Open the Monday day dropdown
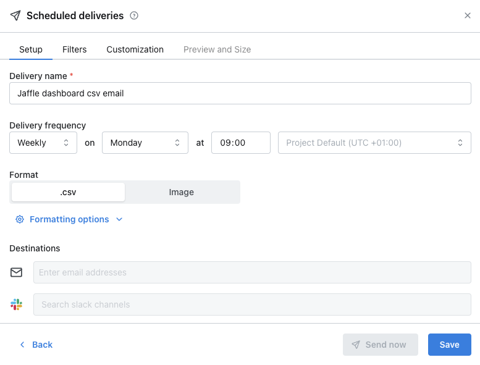The height and width of the screenshot is (365, 480). pos(145,143)
